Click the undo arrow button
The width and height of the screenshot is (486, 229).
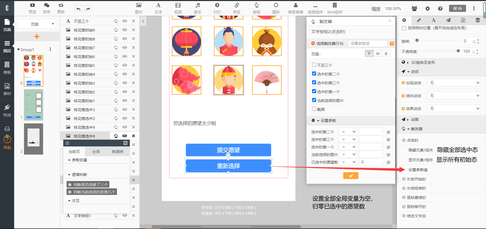pyautogui.click(x=78, y=9)
